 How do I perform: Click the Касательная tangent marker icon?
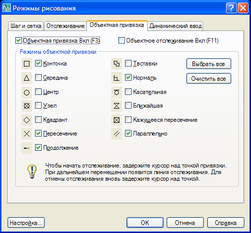pyautogui.click(x=116, y=92)
